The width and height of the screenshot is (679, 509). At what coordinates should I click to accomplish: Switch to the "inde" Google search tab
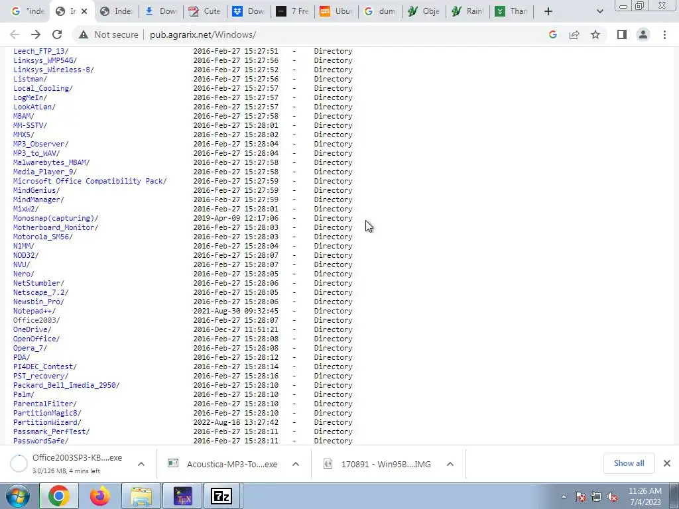click(x=27, y=11)
